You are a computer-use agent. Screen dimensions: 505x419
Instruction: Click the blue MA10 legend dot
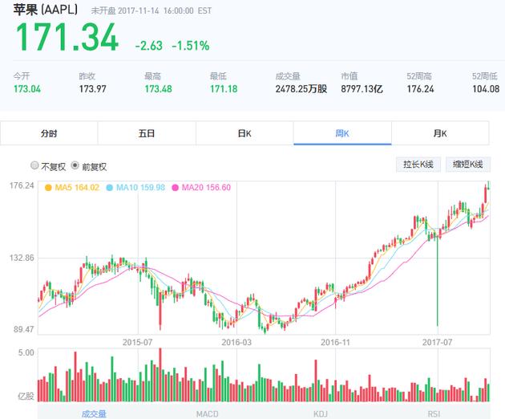click(x=109, y=188)
